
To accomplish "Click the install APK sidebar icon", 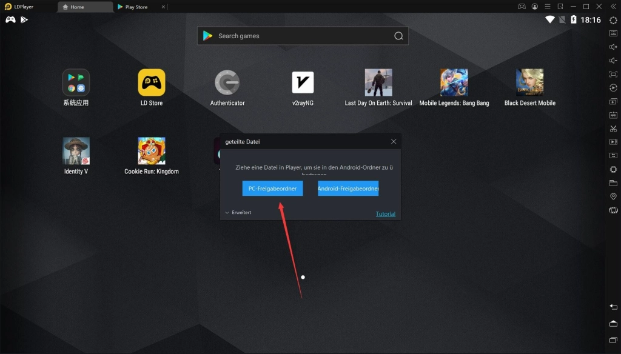I will point(613,115).
